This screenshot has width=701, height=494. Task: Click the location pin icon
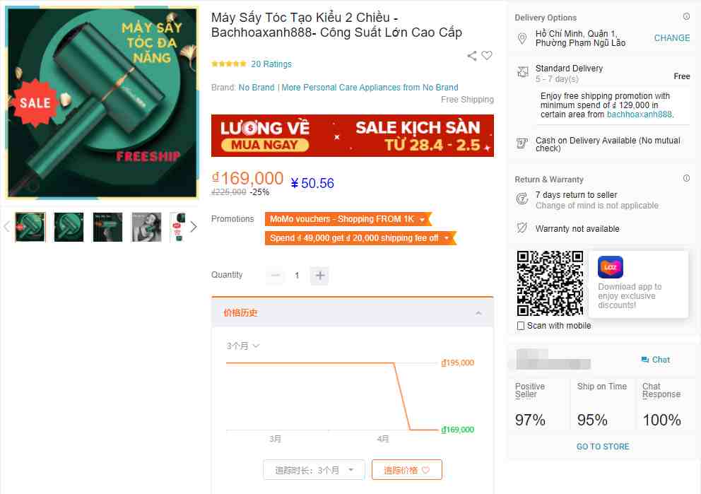(522, 38)
